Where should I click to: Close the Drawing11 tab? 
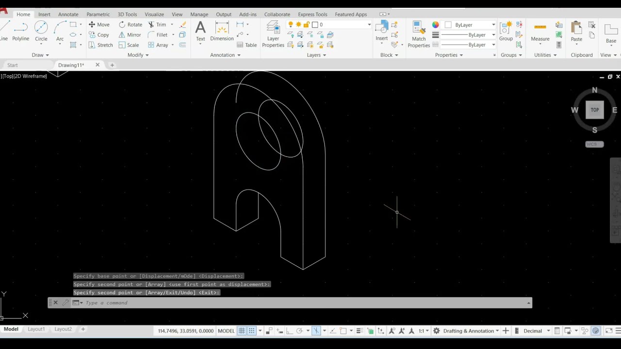point(97,65)
